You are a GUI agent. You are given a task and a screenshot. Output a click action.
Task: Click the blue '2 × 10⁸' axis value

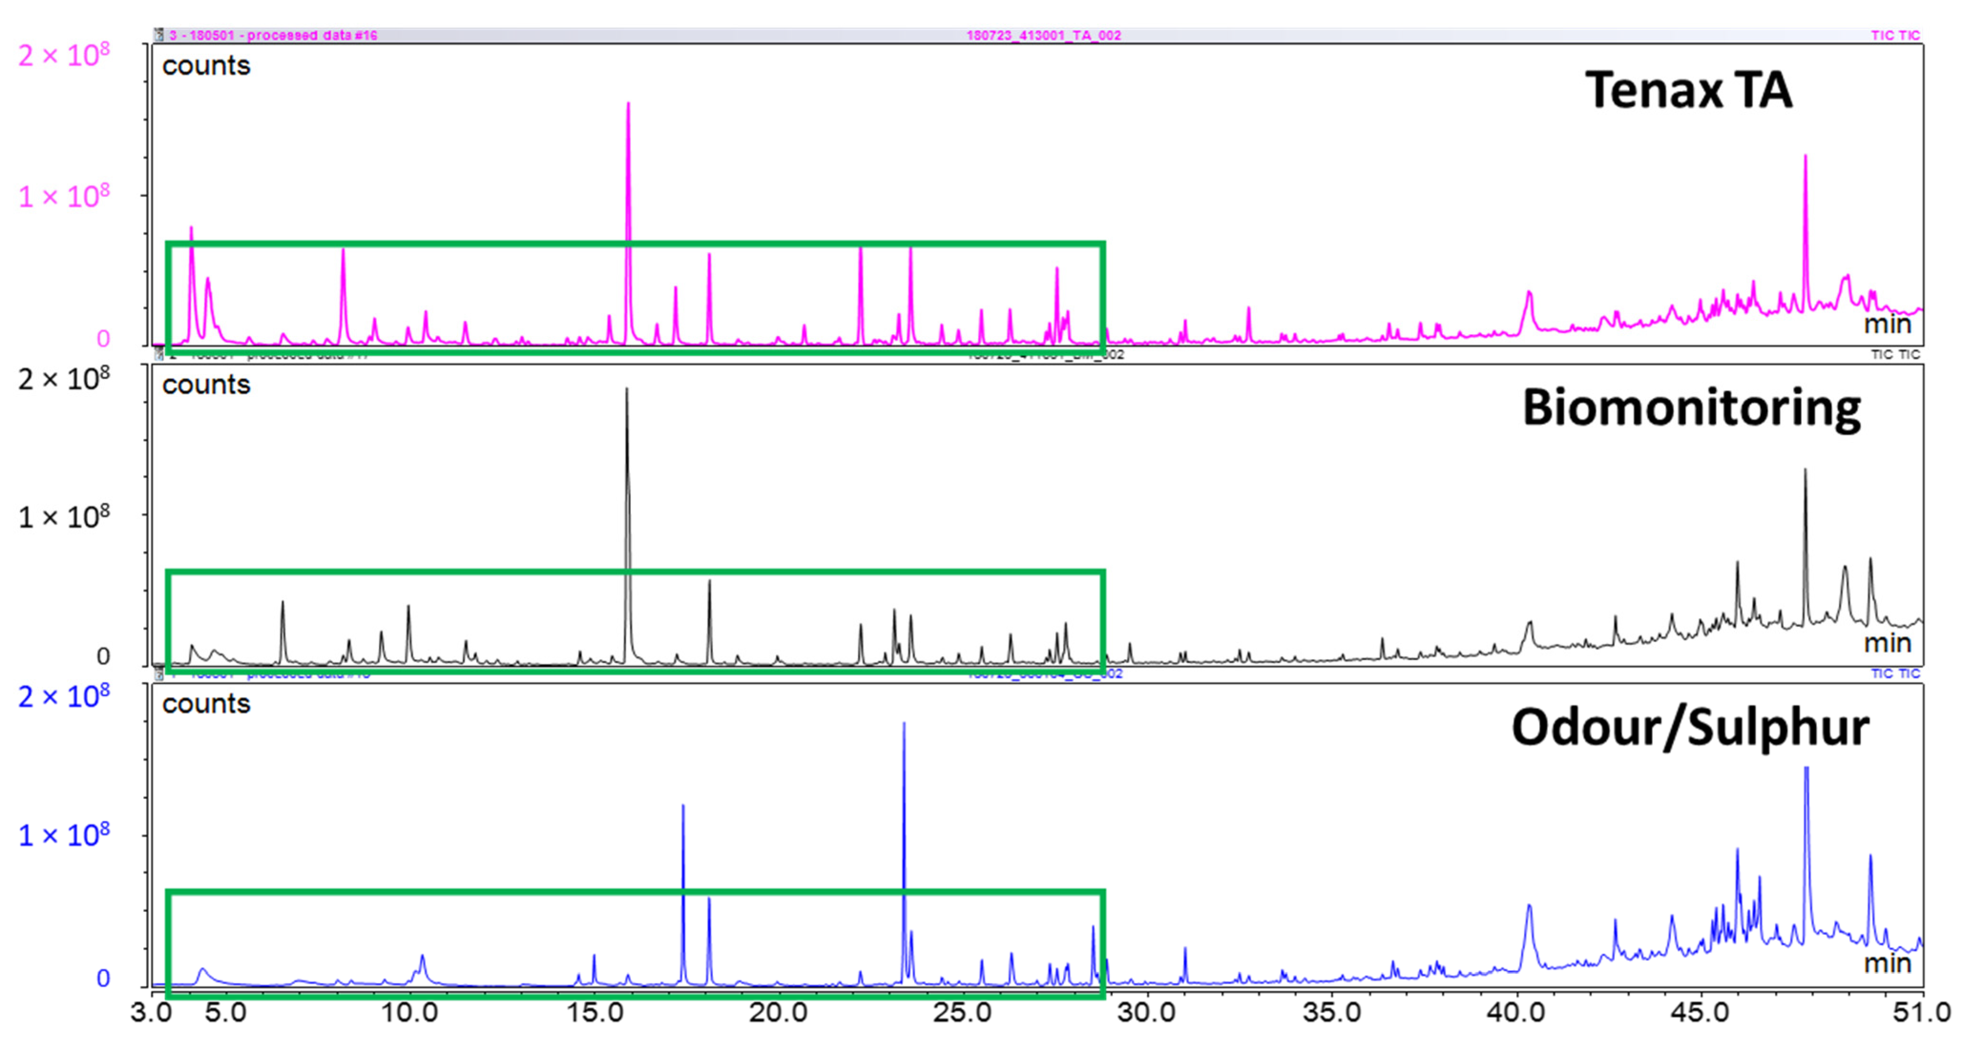click(x=64, y=696)
